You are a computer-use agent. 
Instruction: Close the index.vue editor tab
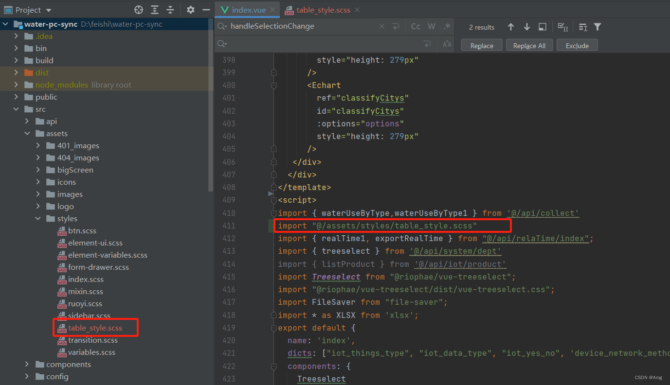point(272,10)
